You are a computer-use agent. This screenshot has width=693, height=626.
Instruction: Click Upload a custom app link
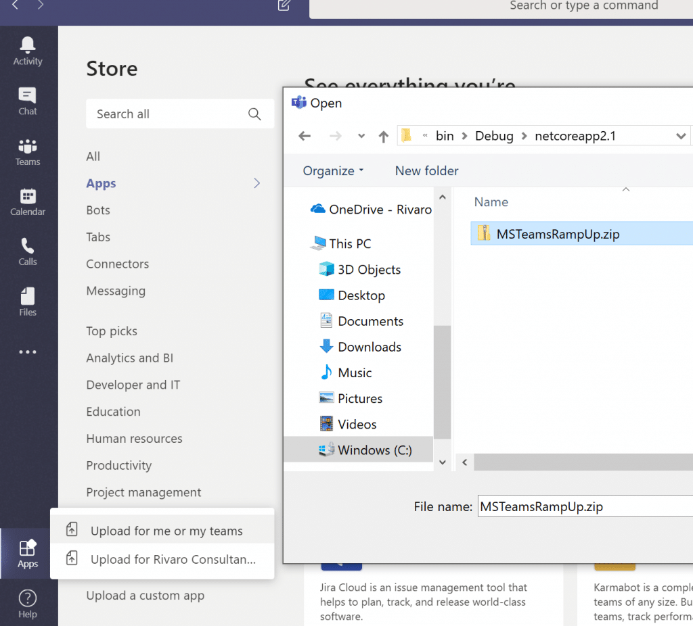(x=145, y=596)
